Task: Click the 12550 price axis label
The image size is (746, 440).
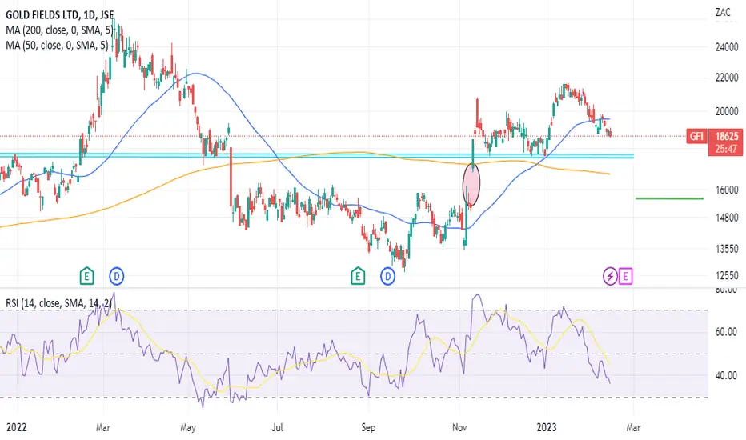Action: tap(727, 275)
